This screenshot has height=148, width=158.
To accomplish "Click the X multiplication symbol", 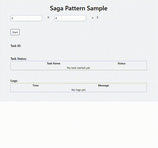I will pos(48,17).
